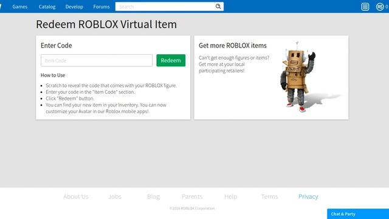Viewport: 389px width, 219px height.
Task: Click the robot character image
Action: 299,77
